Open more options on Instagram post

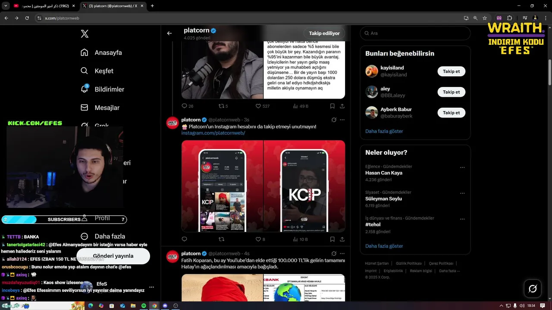tap(342, 120)
